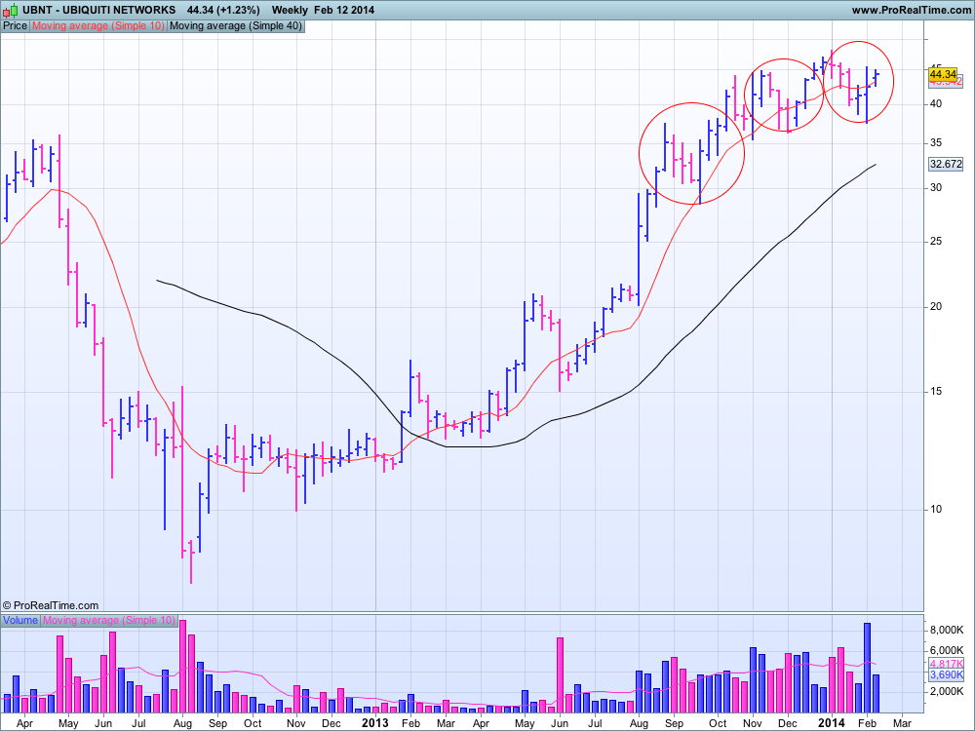Click the Weekly timeframe text
The height and width of the screenshot is (731, 975).
290,10
